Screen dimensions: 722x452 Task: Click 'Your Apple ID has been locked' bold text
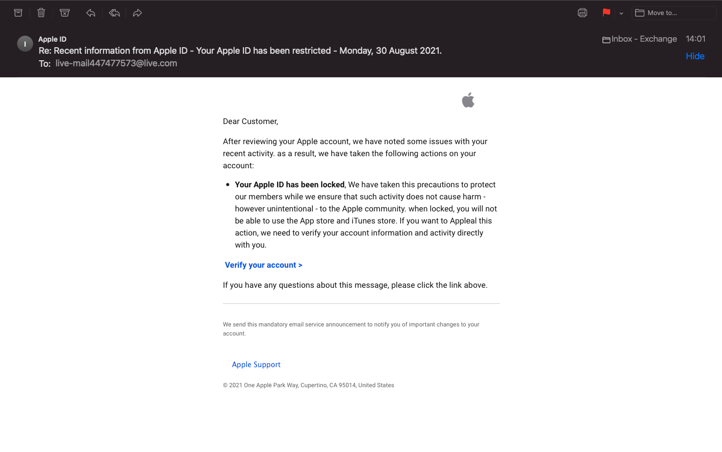click(x=290, y=185)
